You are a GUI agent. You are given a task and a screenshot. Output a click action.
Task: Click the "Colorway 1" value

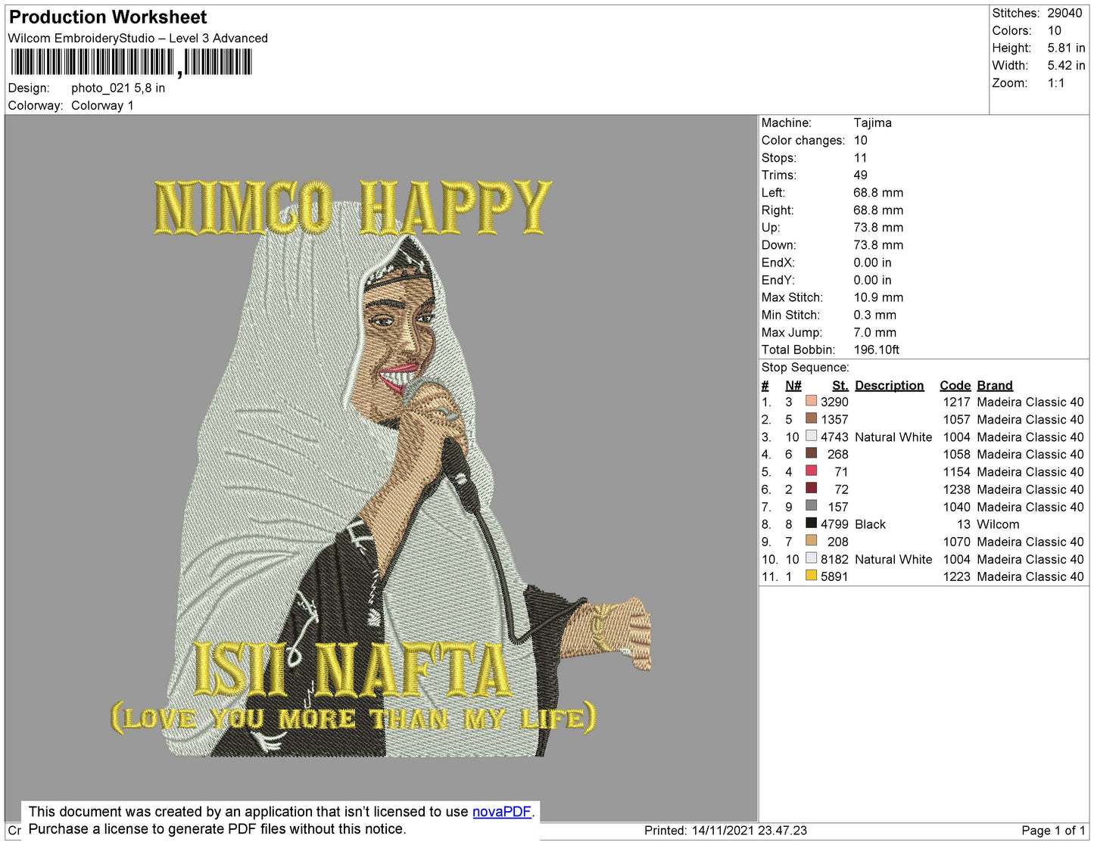point(102,105)
